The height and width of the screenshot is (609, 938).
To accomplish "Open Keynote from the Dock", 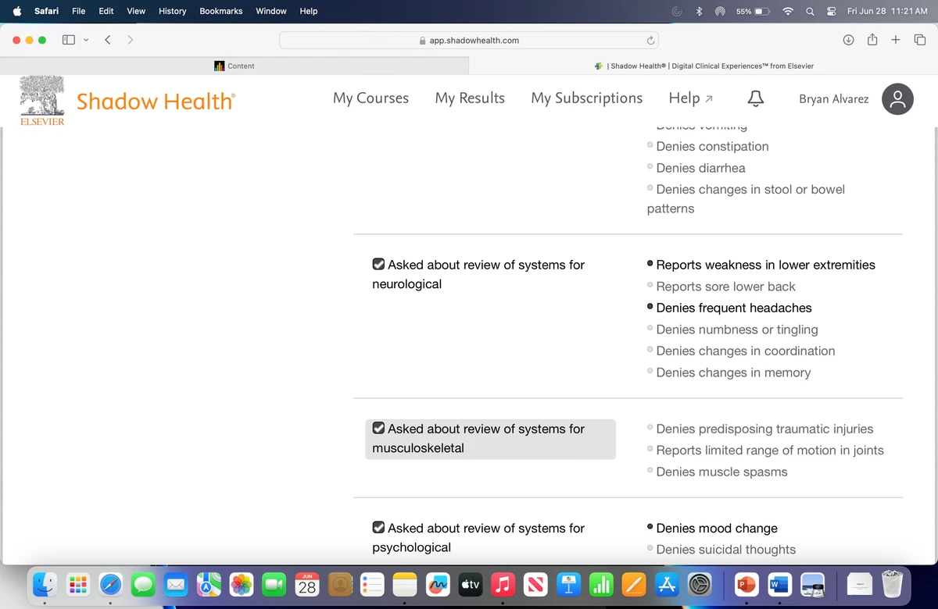I will [x=570, y=584].
